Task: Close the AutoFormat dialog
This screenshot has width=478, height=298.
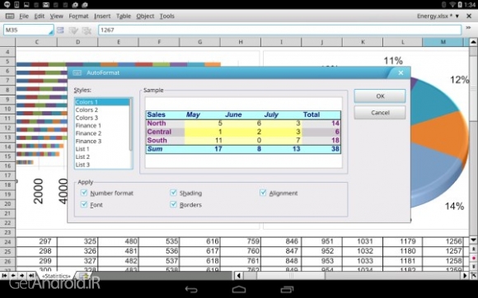Action: tap(401, 72)
